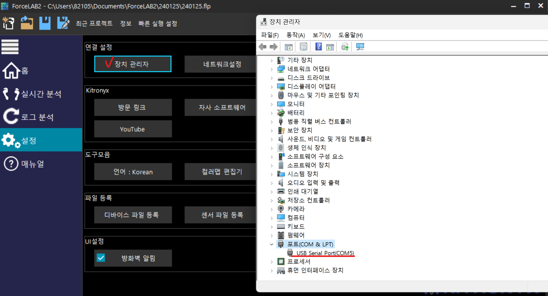Click the 배터리 device category icon
The height and width of the screenshot is (296, 548).
(281, 112)
